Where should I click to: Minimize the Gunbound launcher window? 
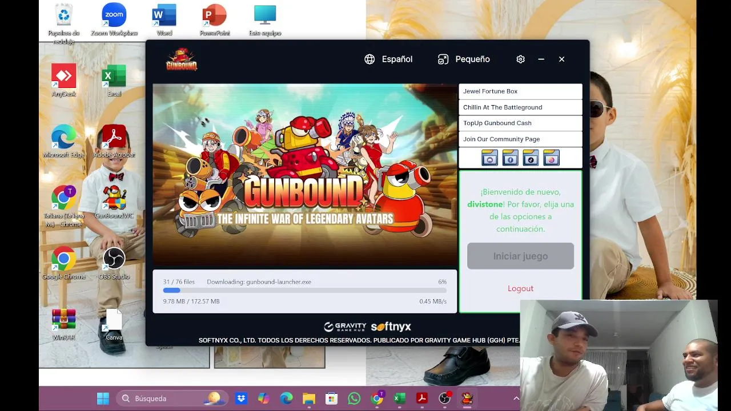(x=541, y=59)
